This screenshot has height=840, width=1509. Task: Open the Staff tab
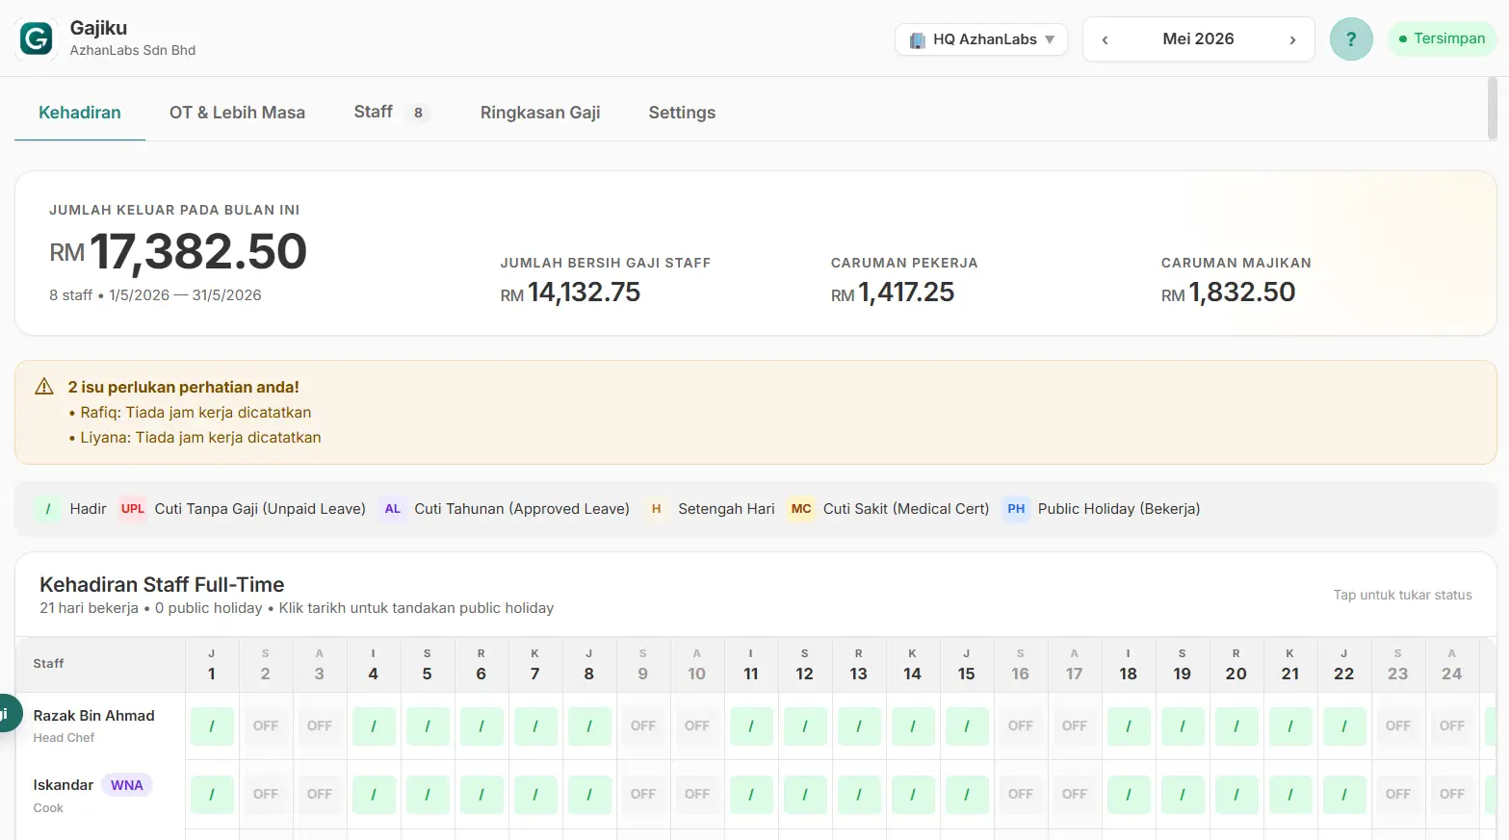(x=391, y=113)
